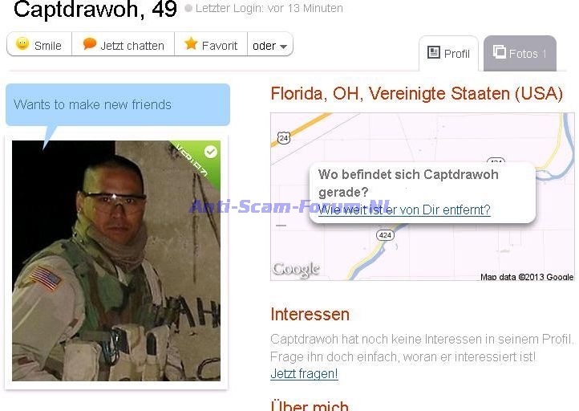Viewport: 579px width, 411px height.
Task: Click the Google logo on the map
Action: pos(296,270)
